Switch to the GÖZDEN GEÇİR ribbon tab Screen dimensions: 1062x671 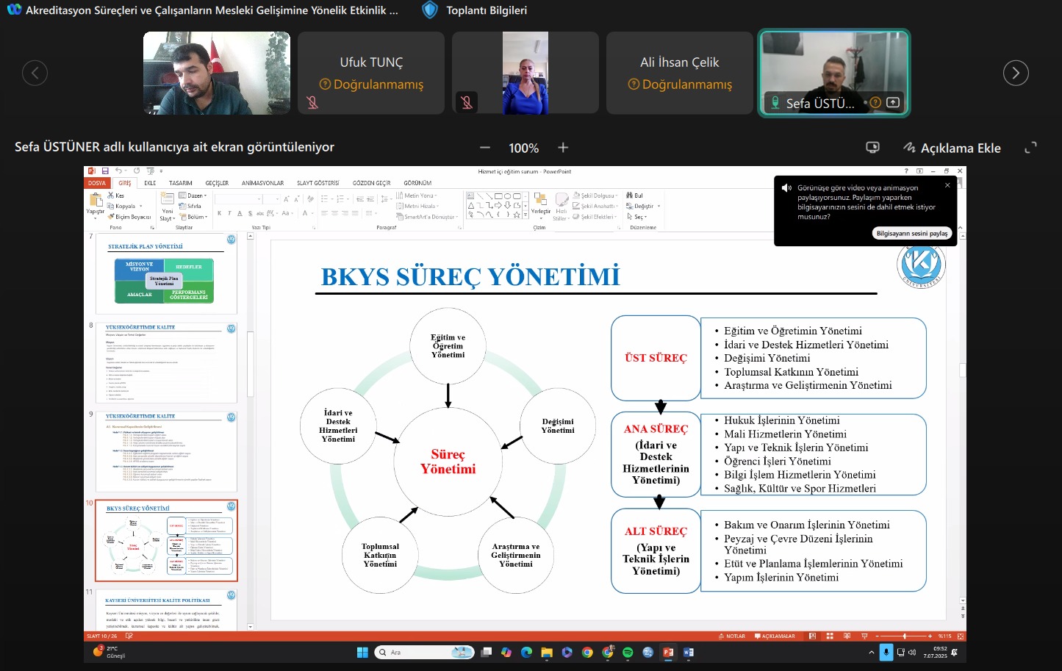coord(371,183)
